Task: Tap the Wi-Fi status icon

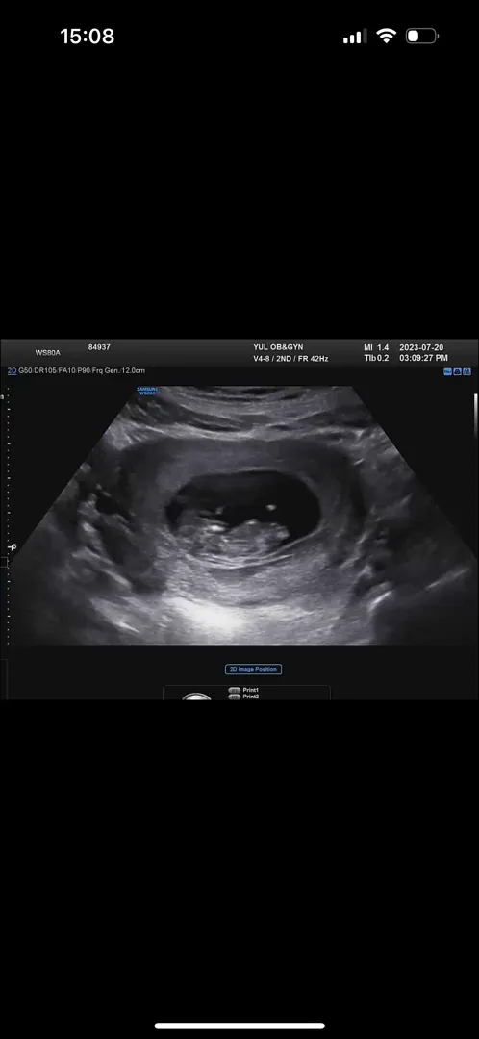Action: [x=386, y=36]
